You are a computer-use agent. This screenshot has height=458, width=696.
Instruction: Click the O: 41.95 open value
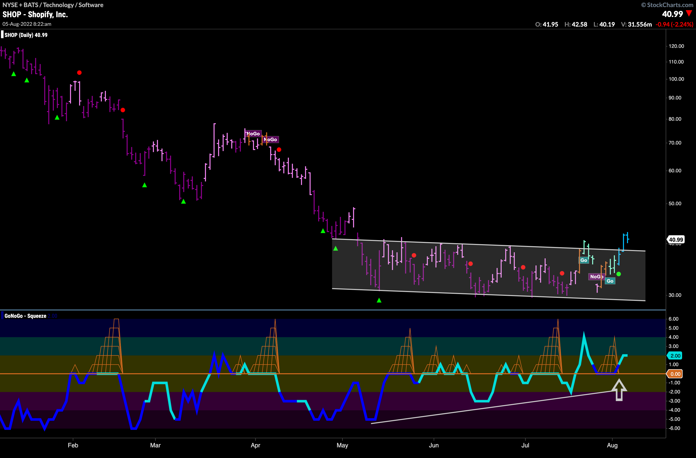click(x=547, y=24)
